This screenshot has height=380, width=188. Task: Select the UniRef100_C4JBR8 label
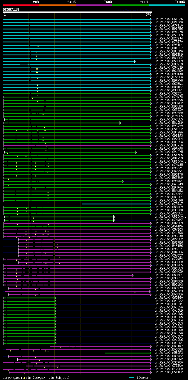pos(169,233)
